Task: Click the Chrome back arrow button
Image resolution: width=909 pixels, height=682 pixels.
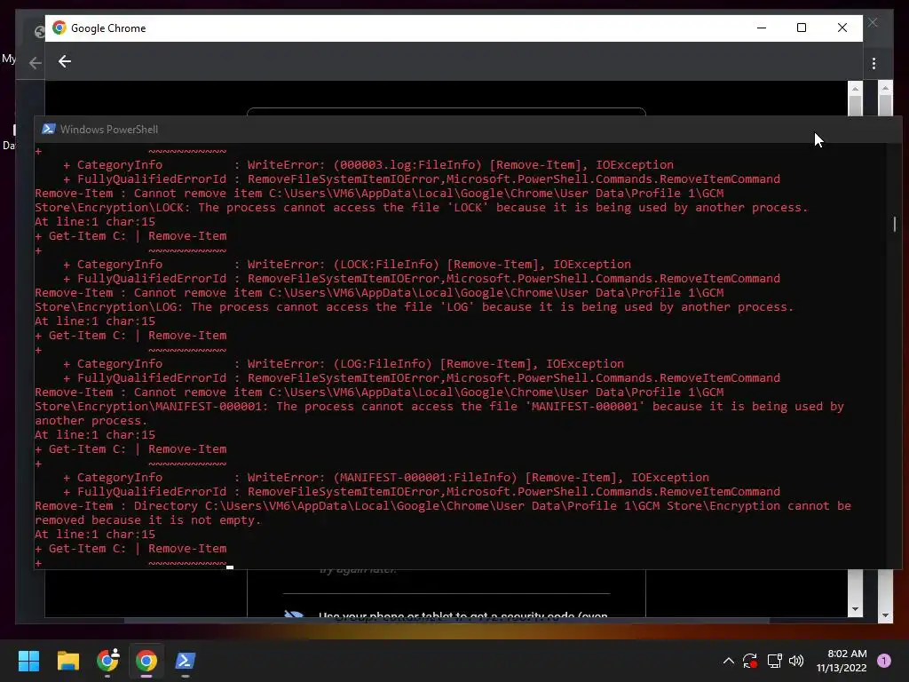Action: (64, 61)
